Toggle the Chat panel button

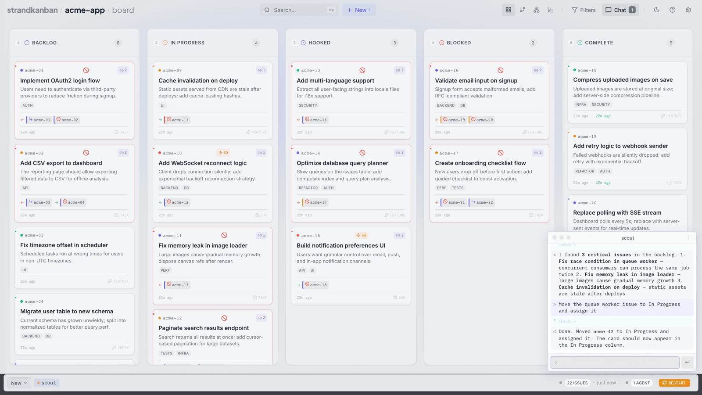pos(620,10)
